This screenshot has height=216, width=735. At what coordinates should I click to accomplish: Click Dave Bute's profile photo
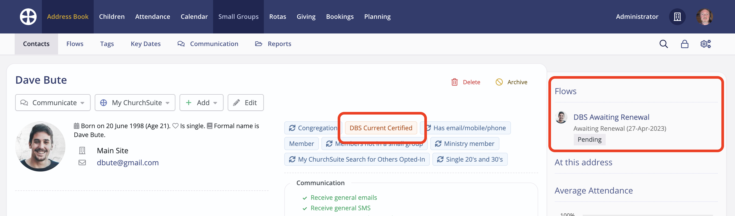coord(40,146)
